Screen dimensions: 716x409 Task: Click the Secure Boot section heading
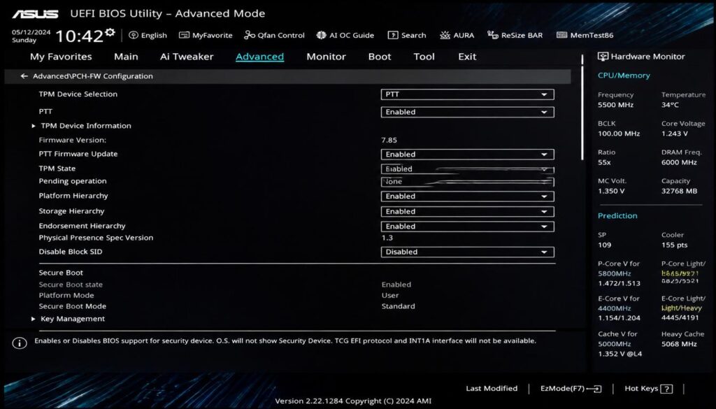[61, 273]
